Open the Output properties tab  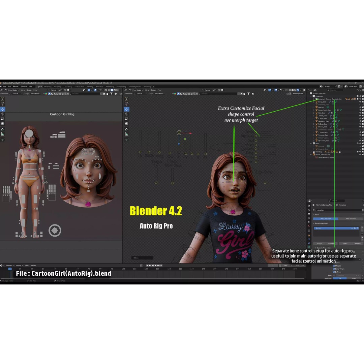tap(309, 214)
